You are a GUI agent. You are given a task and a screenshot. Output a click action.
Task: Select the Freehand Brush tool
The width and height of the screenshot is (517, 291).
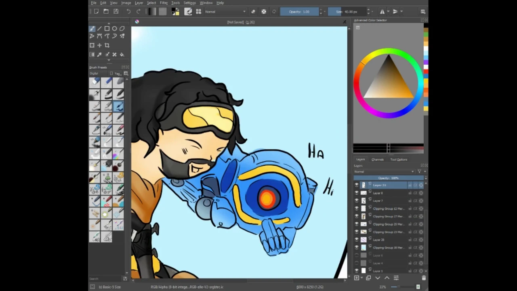[x=92, y=29]
